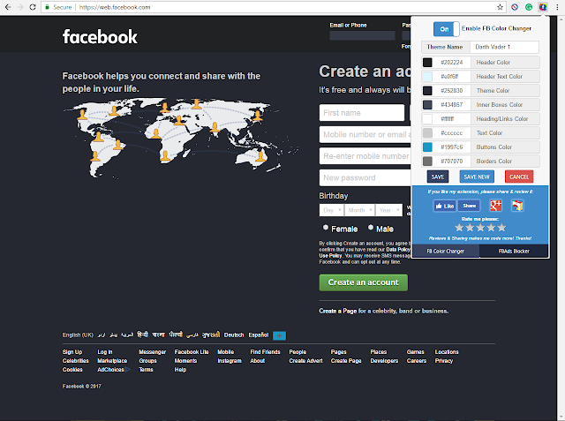Reload the page with refresh icon
This screenshot has height=421, width=565.
coord(33,7)
